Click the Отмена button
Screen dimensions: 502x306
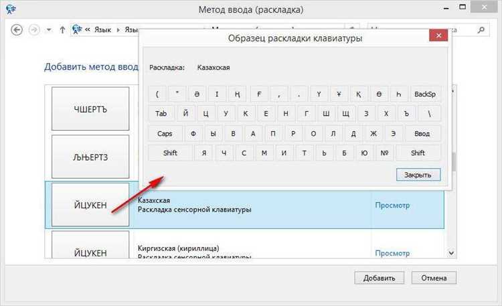point(434,278)
